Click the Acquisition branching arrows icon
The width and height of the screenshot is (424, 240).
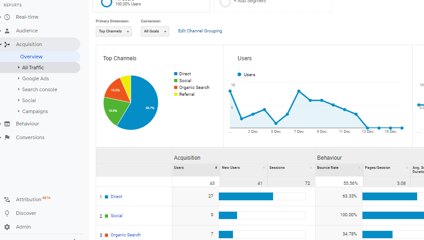pyautogui.click(x=7, y=45)
